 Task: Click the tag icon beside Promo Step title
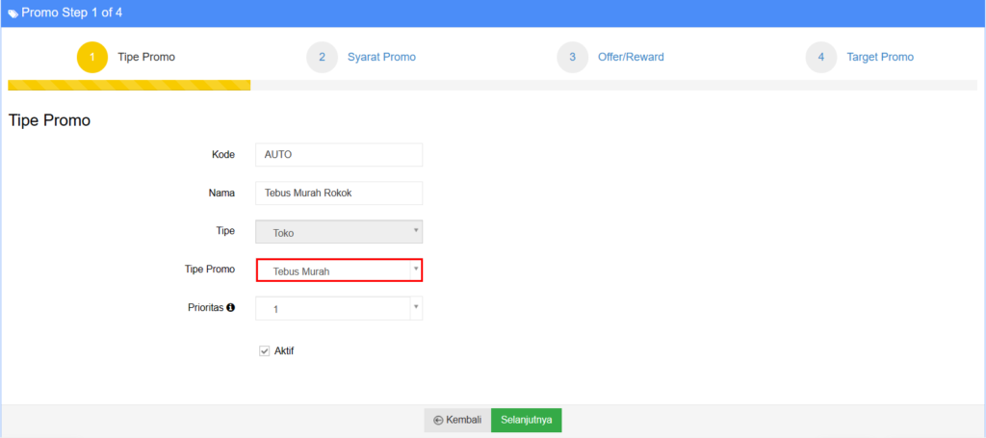(13, 13)
